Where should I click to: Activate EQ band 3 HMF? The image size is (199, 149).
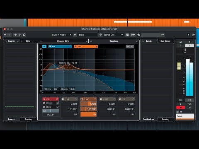tap(101, 99)
